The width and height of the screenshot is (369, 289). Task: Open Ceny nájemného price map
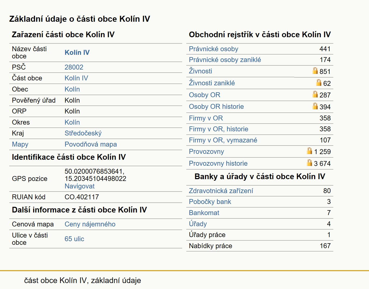pos(90,224)
